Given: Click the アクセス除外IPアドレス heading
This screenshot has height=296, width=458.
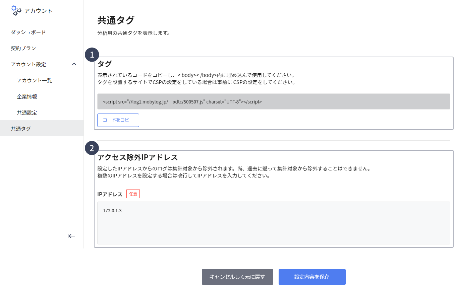Looking at the screenshot, I should (x=137, y=157).
